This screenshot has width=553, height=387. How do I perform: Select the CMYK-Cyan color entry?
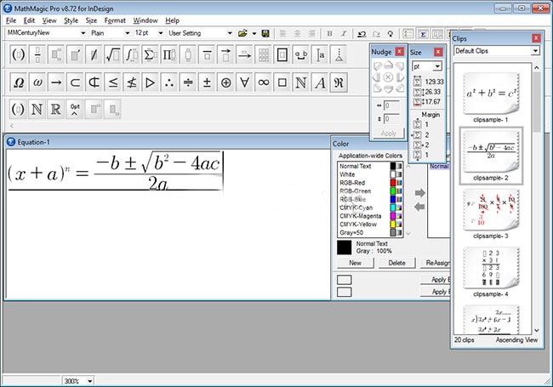[x=370, y=208]
